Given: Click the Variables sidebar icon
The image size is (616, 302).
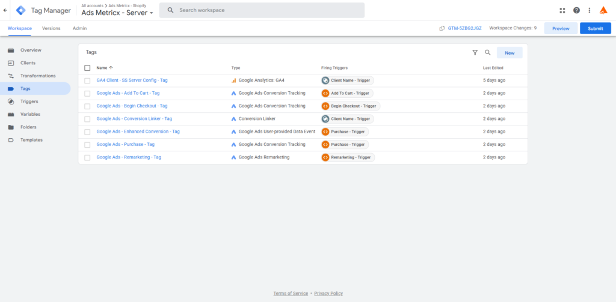Looking at the screenshot, I should point(11,114).
